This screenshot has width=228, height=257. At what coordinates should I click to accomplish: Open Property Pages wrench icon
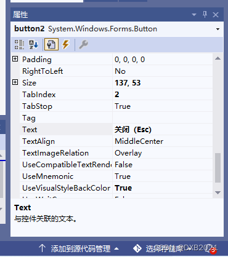click(83, 44)
